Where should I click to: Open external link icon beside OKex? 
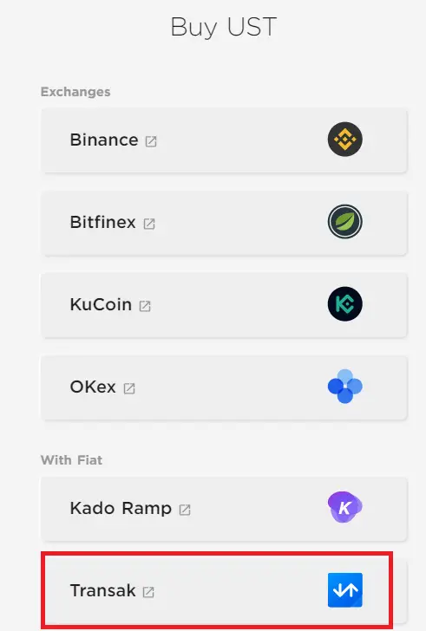point(129,388)
